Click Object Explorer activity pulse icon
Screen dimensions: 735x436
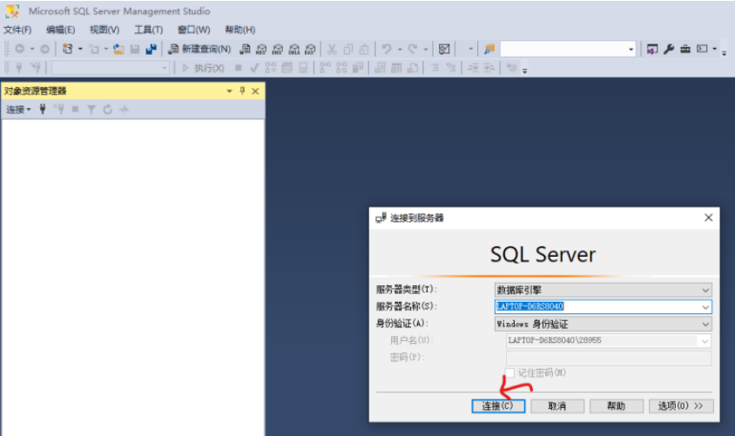pyautogui.click(x=124, y=110)
